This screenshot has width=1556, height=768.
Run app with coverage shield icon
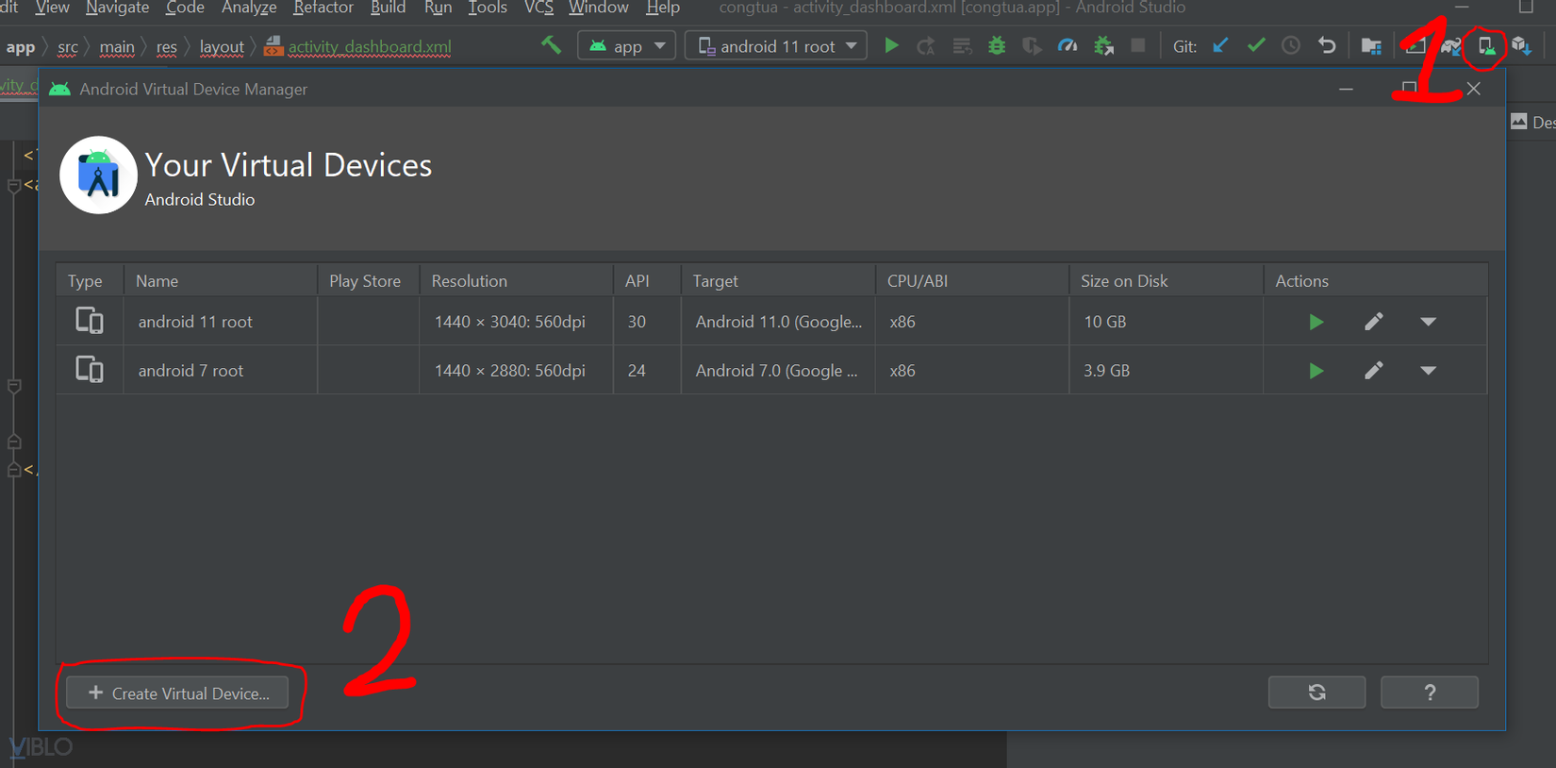(1032, 45)
